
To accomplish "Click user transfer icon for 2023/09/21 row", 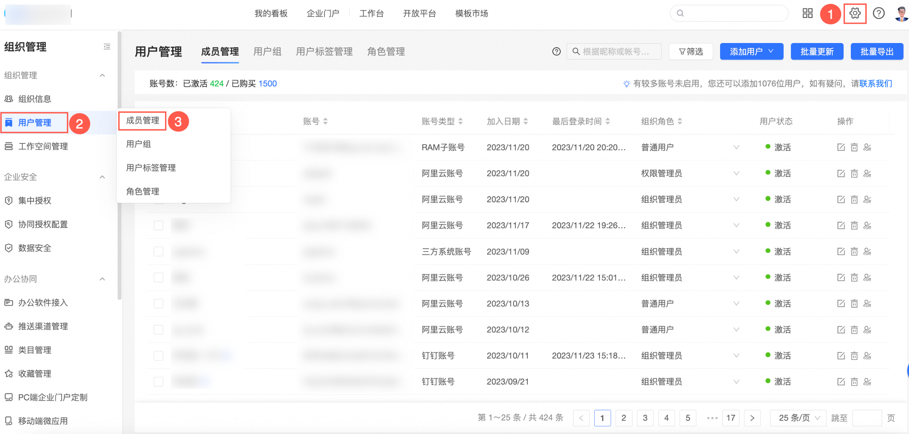I will tap(867, 382).
